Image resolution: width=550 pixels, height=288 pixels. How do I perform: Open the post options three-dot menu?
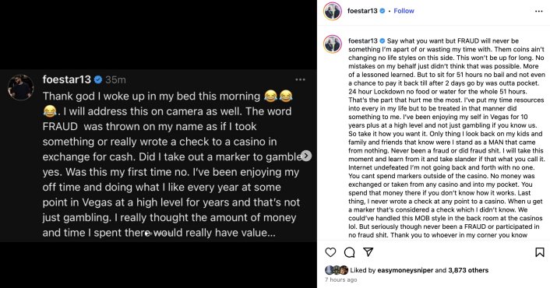(539, 11)
